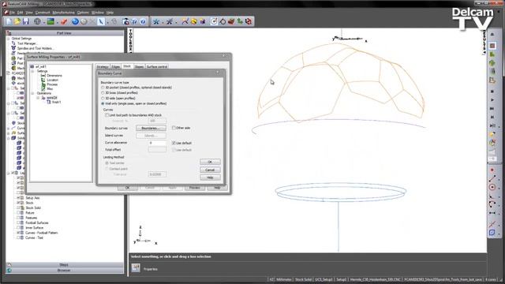Click the blue star toolbar icon

tap(156, 21)
